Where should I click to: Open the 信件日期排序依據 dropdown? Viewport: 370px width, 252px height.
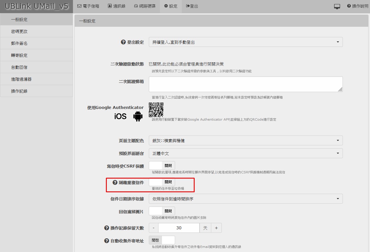(245, 199)
